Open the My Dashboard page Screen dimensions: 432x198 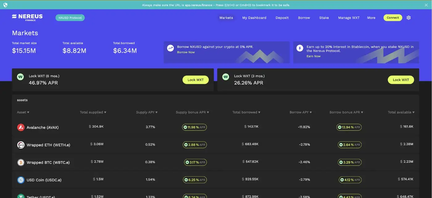[x=254, y=18]
